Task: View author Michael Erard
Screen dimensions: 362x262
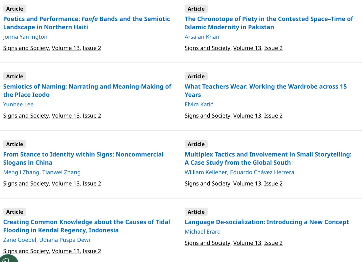Action: pos(202,232)
